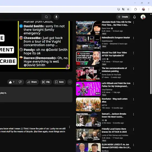The image size is (152, 152).
Task: Visit the vidIQ channel
Action: pos(104,59)
